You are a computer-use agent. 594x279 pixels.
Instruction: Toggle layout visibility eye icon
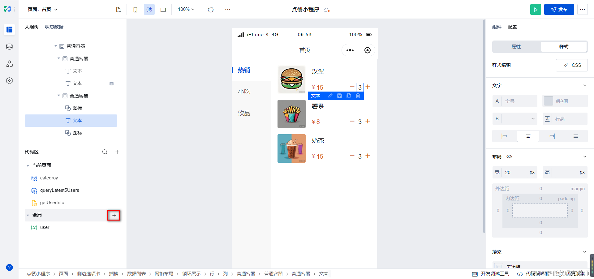[x=509, y=157]
